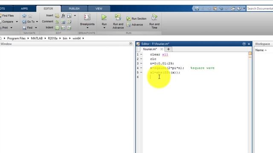
Task: Open the quick access toolbar customize arrow
Action: point(244,8)
